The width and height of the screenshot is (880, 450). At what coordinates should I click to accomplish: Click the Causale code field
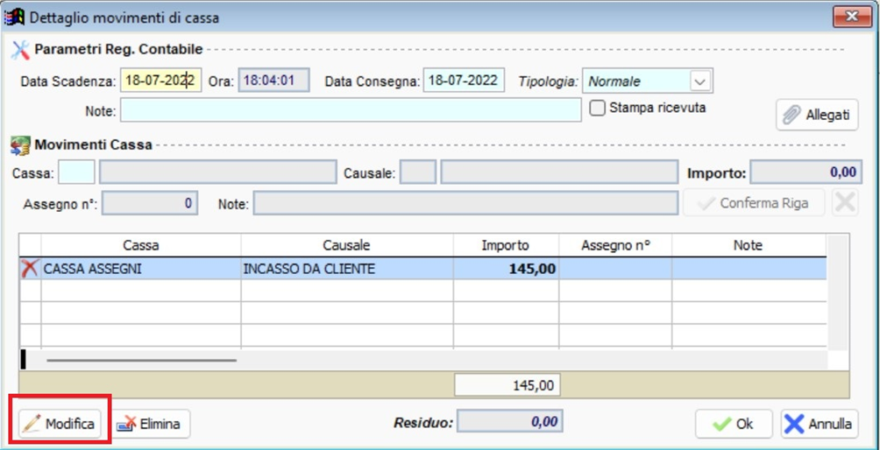417,172
